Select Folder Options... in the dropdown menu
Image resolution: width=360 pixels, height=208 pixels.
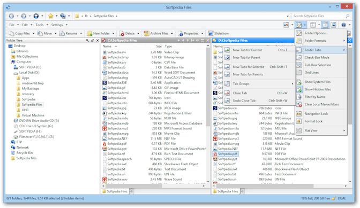pyautogui.click(x=321, y=33)
